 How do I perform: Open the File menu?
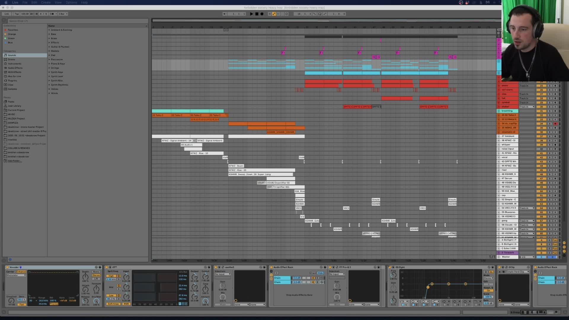coord(25,2)
